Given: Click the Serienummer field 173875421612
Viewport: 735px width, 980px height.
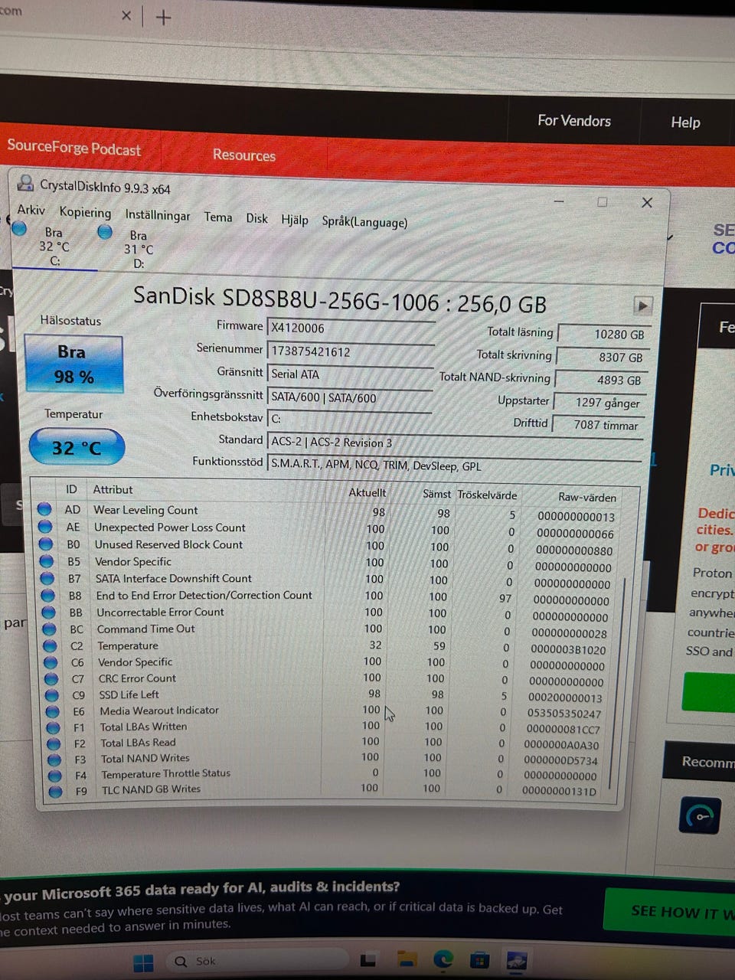Looking at the screenshot, I should 351,351.
